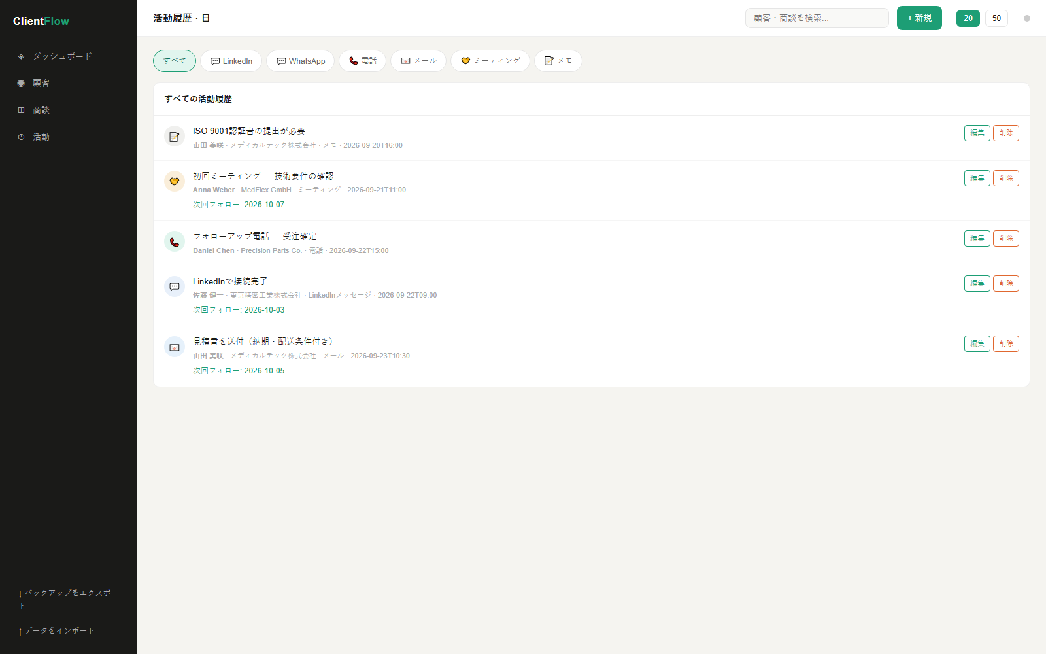Viewport: 1046px width, 654px height.
Task: Delete the 初回ミーティング activity
Action: click(1006, 178)
